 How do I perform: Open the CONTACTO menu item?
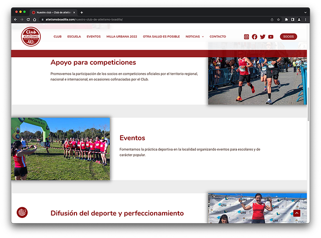pyautogui.click(x=218, y=36)
